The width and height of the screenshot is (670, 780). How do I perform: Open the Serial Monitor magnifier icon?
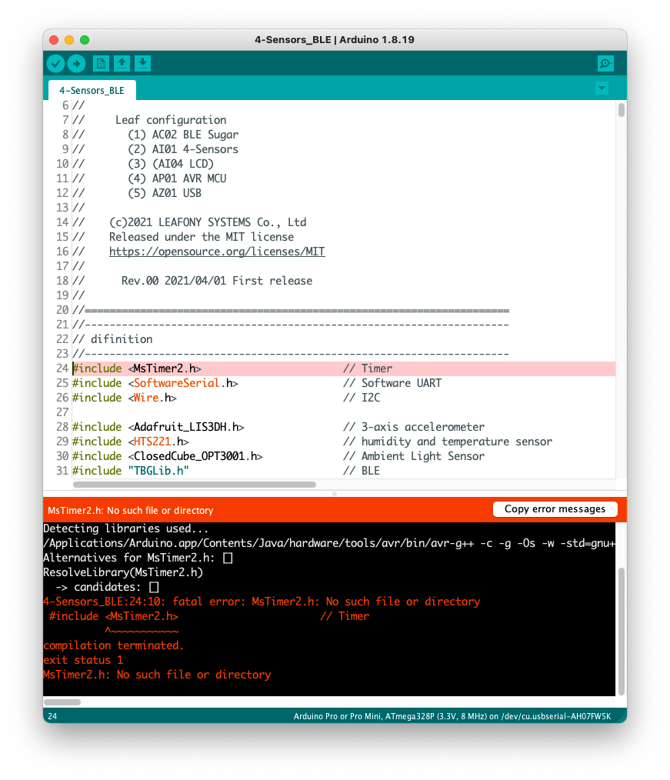pos(605,64)
